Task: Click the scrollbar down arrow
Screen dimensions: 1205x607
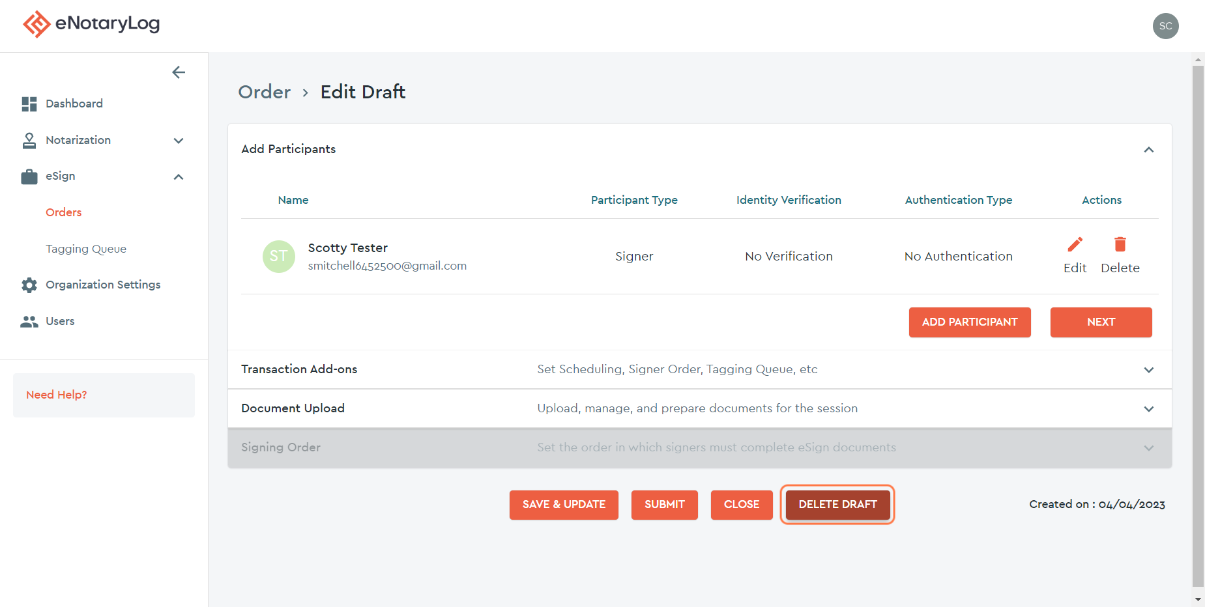Action: pyautogui.click(x=1198, y=599)
